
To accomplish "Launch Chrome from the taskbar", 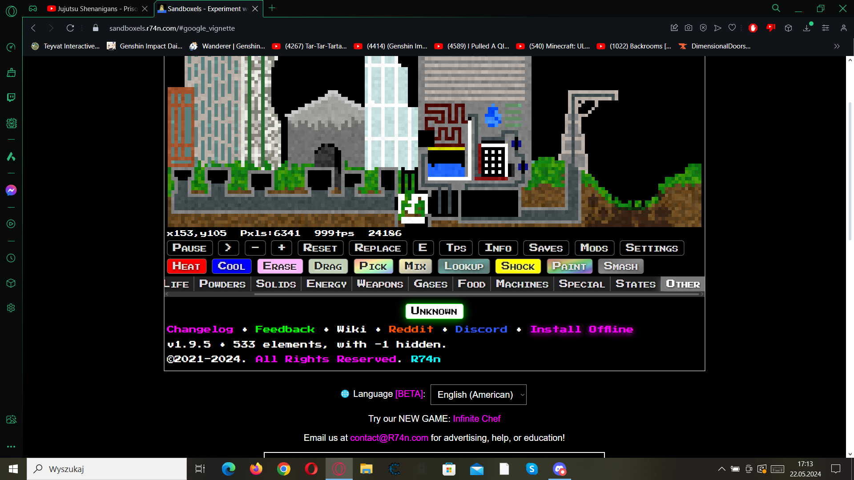I will [283, 469].
